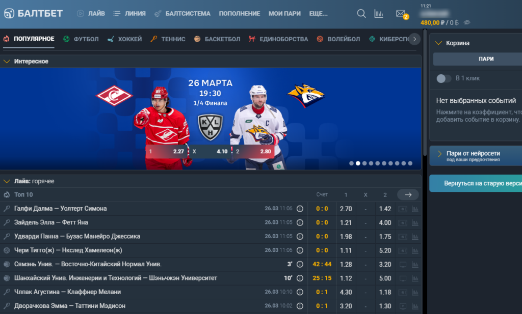Select the third banner carousel dot

click(x=364, y=163)
